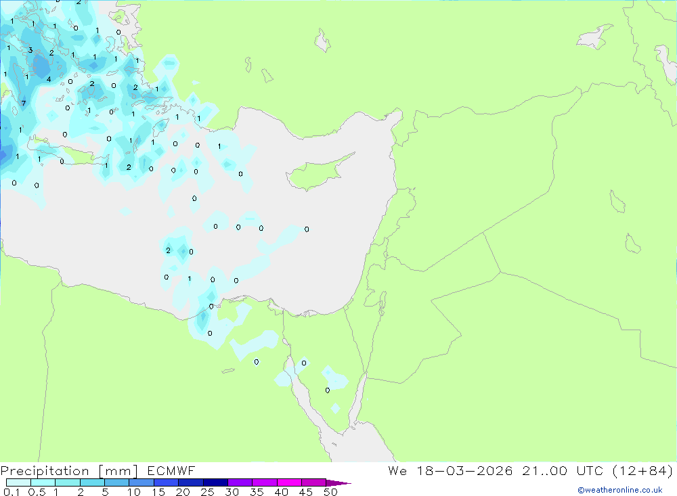Click the legend scale label '0.1'

point(11,492)
